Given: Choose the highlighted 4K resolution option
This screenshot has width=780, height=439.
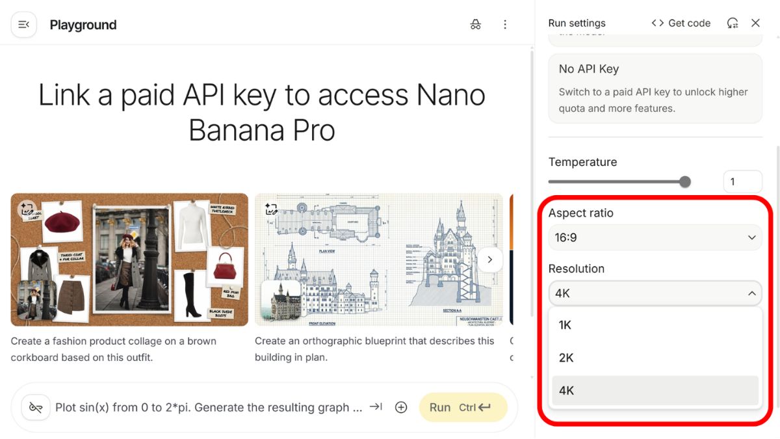Looking at the screenshot, I should tap(655, 390).
